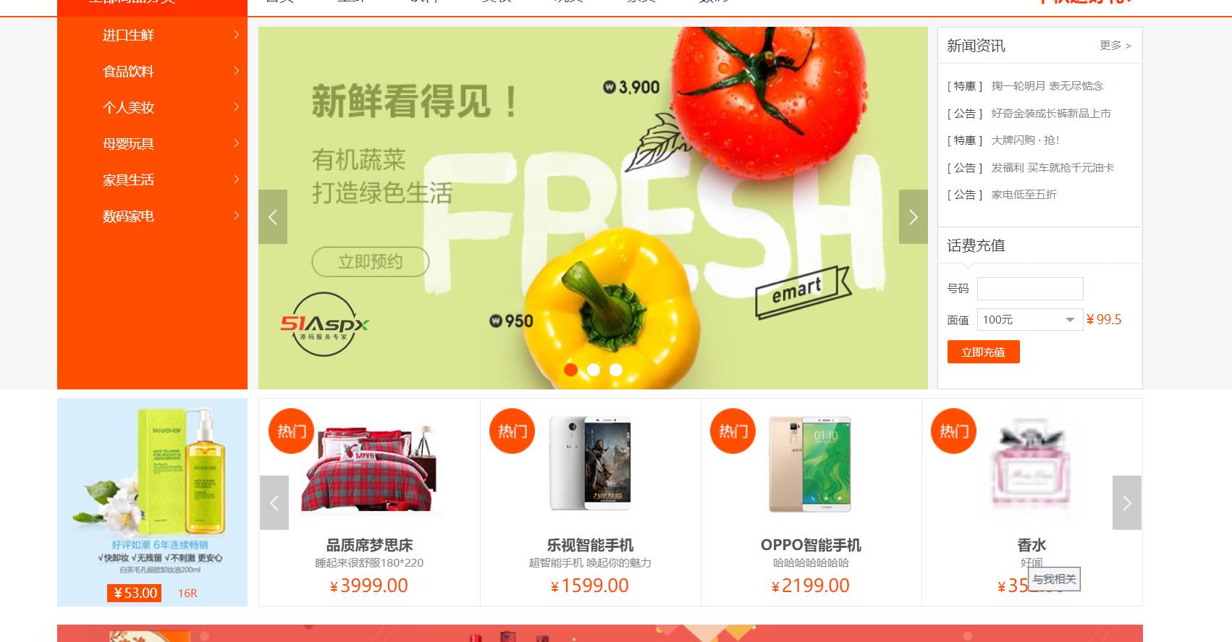The width and height of the screenshot is (1232, 642).
Task: Show previous banner slide with left arrow
Action: click(x=273, y=216)
